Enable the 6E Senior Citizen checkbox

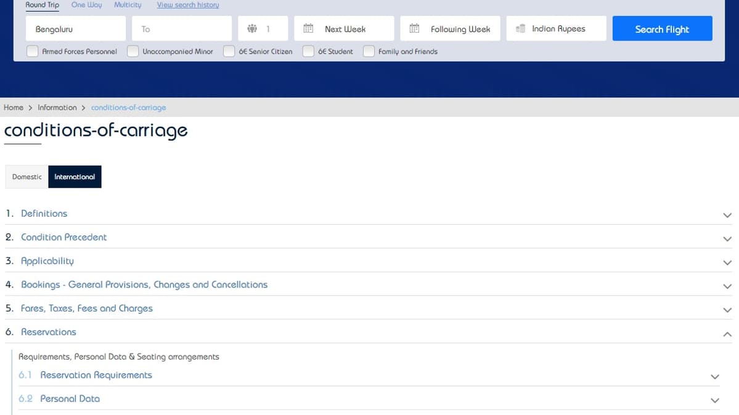click(x=229, y=51)
